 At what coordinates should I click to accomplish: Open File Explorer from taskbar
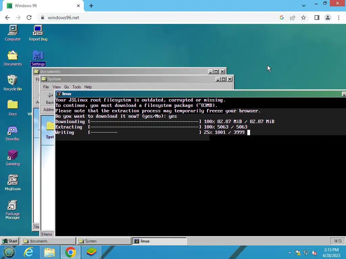click(50, 252)
